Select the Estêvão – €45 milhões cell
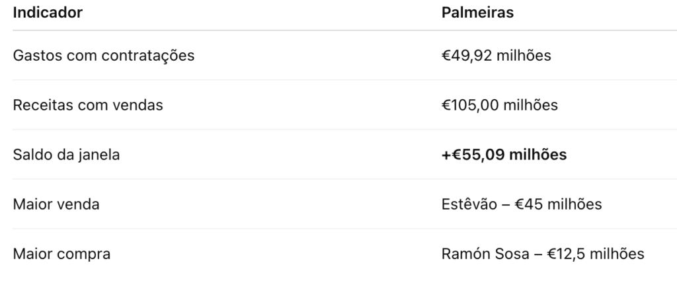Viewport: 677px width, 281px height. [522, 204]
